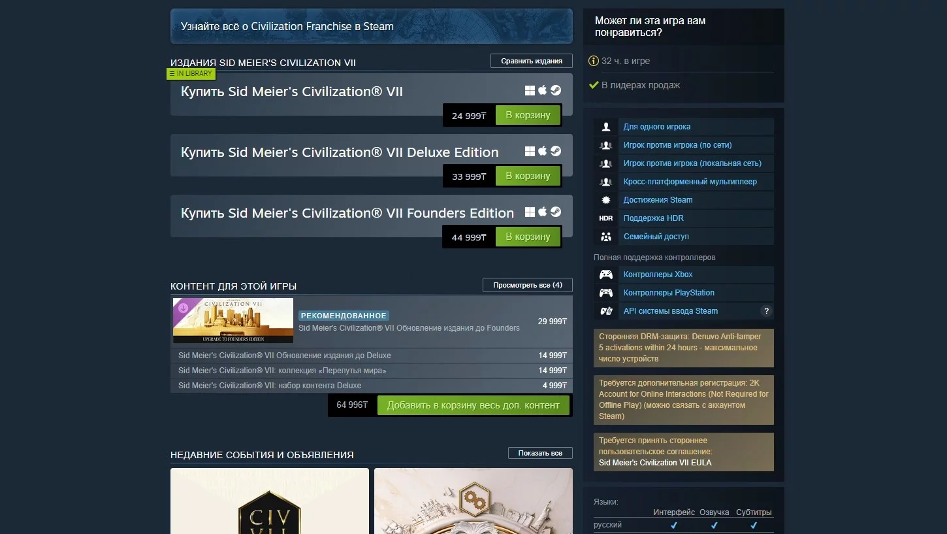This screenshot has height=534, width=947.
Task: Click the info icon next to 32 ч. в игре
Action: tap(594, 61)
